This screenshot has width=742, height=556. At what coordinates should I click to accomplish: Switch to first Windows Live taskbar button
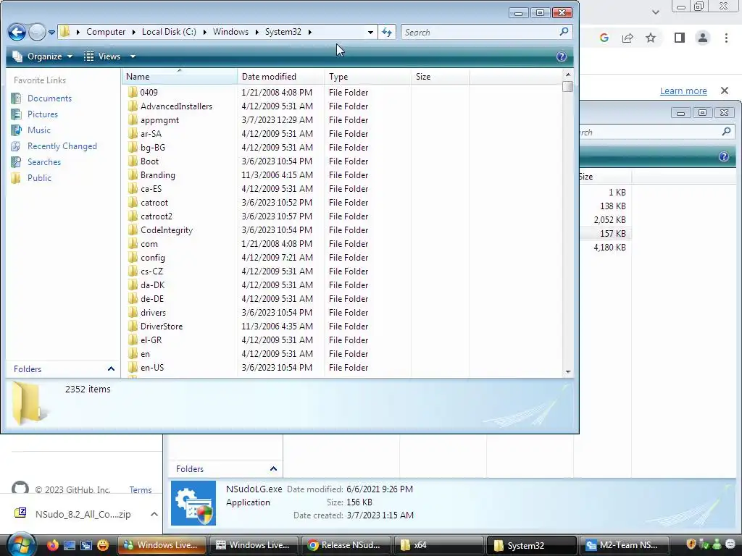click(160, 545)
